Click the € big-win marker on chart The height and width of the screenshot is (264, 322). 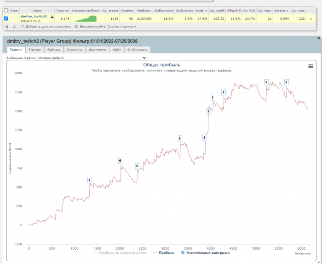point(121,161)
